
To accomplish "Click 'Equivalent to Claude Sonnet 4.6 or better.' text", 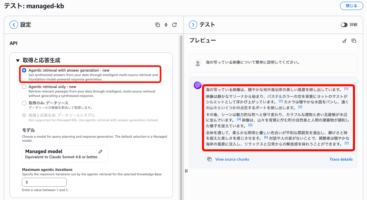I will (x=62, y=157).
